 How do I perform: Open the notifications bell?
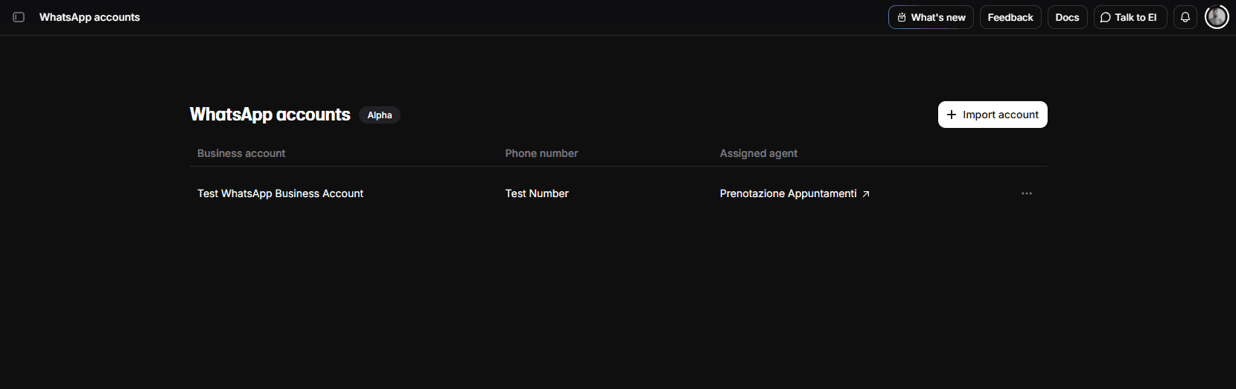(1185, 17)
